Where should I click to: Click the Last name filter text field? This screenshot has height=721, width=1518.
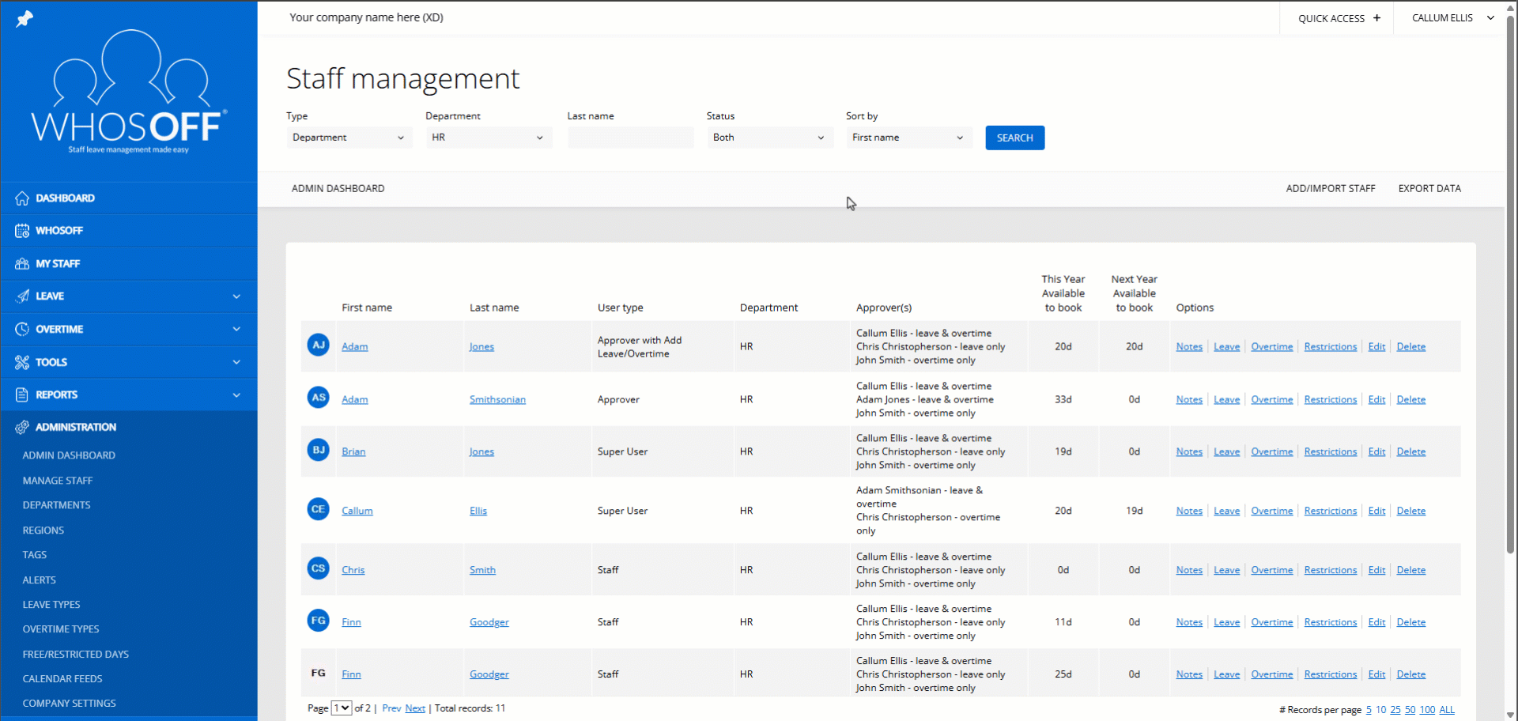tap(630, 138)
